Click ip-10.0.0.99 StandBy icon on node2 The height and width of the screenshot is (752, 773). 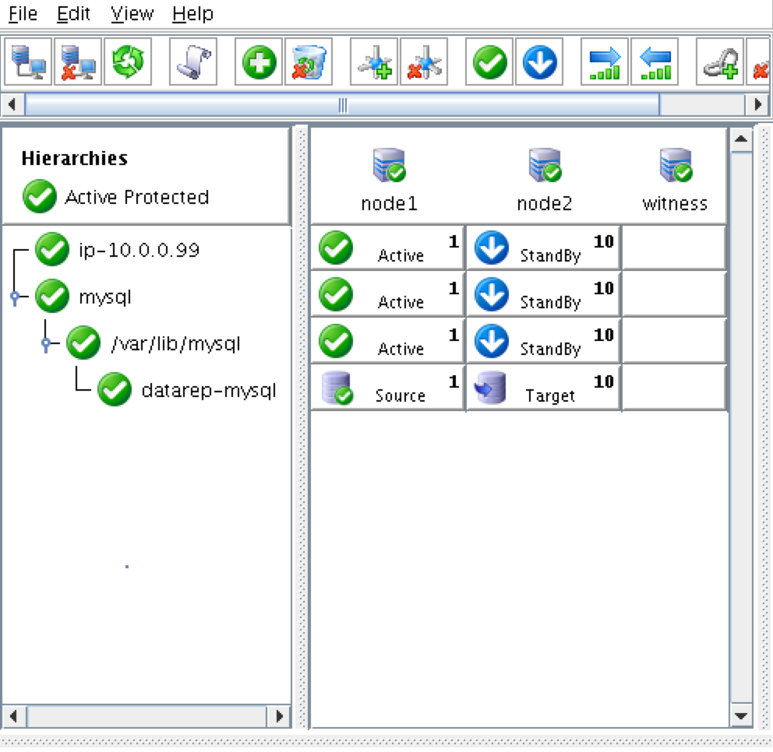click(x=492, y=248)
